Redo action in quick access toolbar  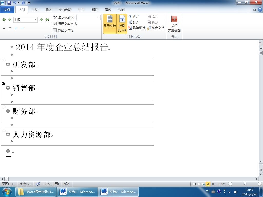tap(23, 3)
